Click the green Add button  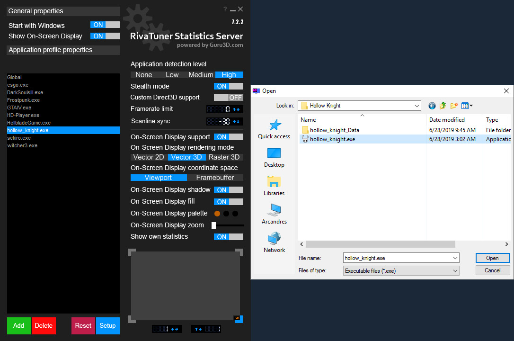[x=19, y=325]
